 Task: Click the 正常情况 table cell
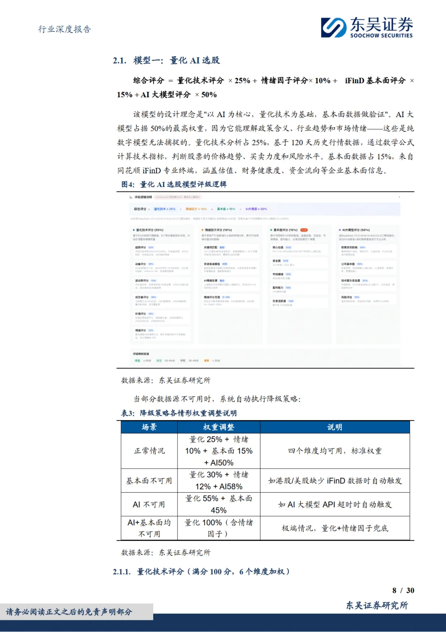(x=149, y=451)
